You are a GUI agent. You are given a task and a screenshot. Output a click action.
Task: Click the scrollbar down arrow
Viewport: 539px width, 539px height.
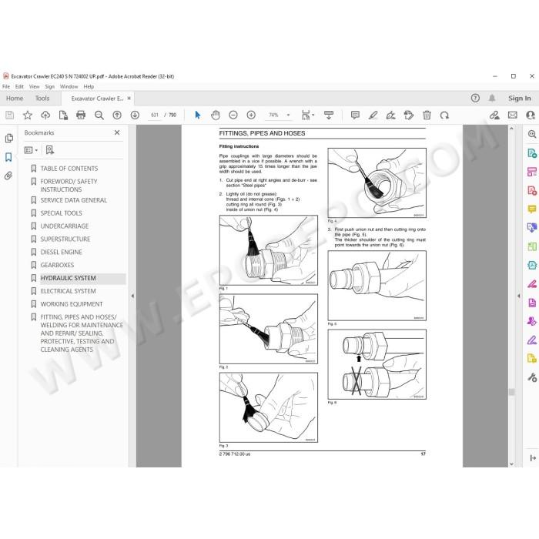coord(511,464)
